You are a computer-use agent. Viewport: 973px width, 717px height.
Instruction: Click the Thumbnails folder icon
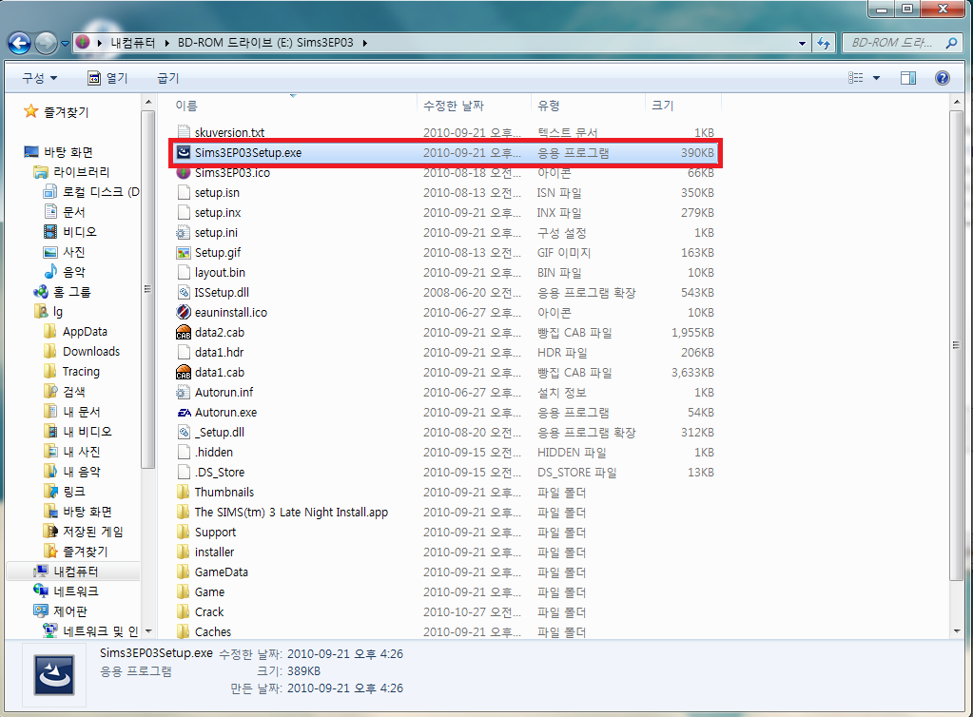(x=183, y=492)
